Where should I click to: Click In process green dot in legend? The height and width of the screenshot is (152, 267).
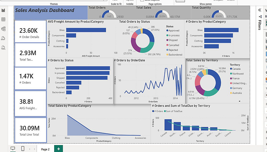tap(167, 35)
